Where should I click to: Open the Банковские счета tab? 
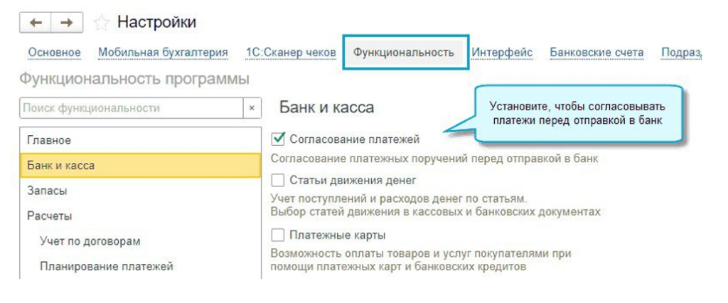pyautogui.click(x=596, y=53)
